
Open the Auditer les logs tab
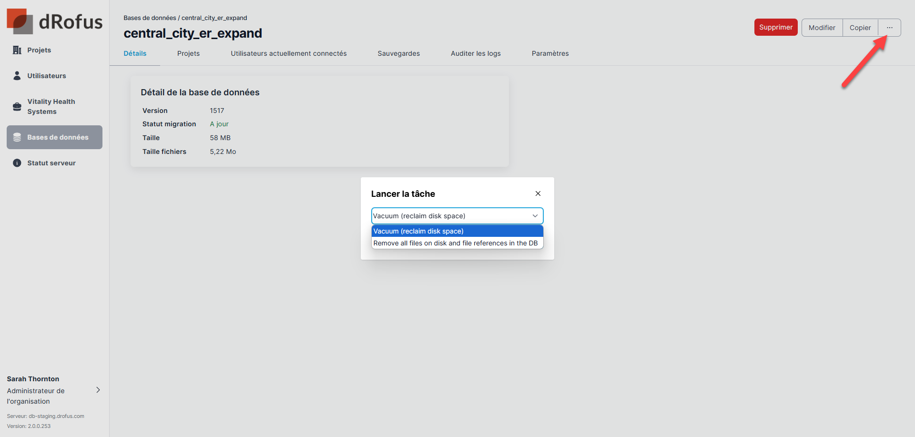476,53
